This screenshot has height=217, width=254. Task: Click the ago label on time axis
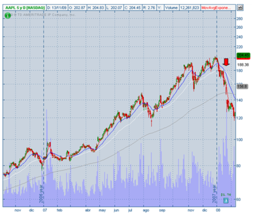tap(146, 211)
